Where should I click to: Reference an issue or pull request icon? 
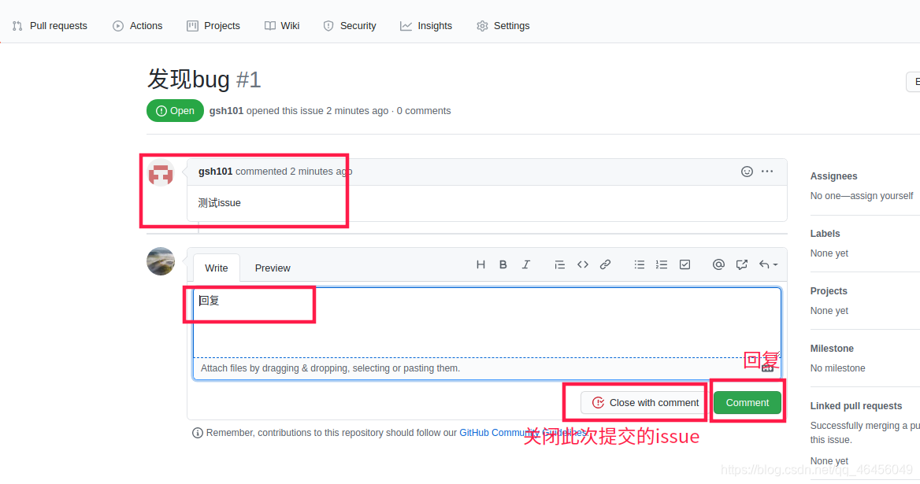tap(742, 265)
